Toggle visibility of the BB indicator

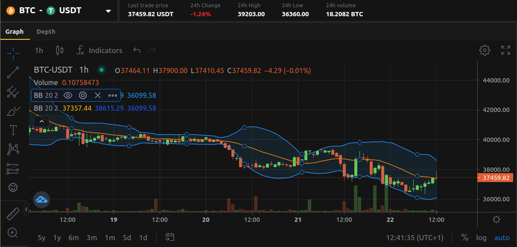coord(68,95)
